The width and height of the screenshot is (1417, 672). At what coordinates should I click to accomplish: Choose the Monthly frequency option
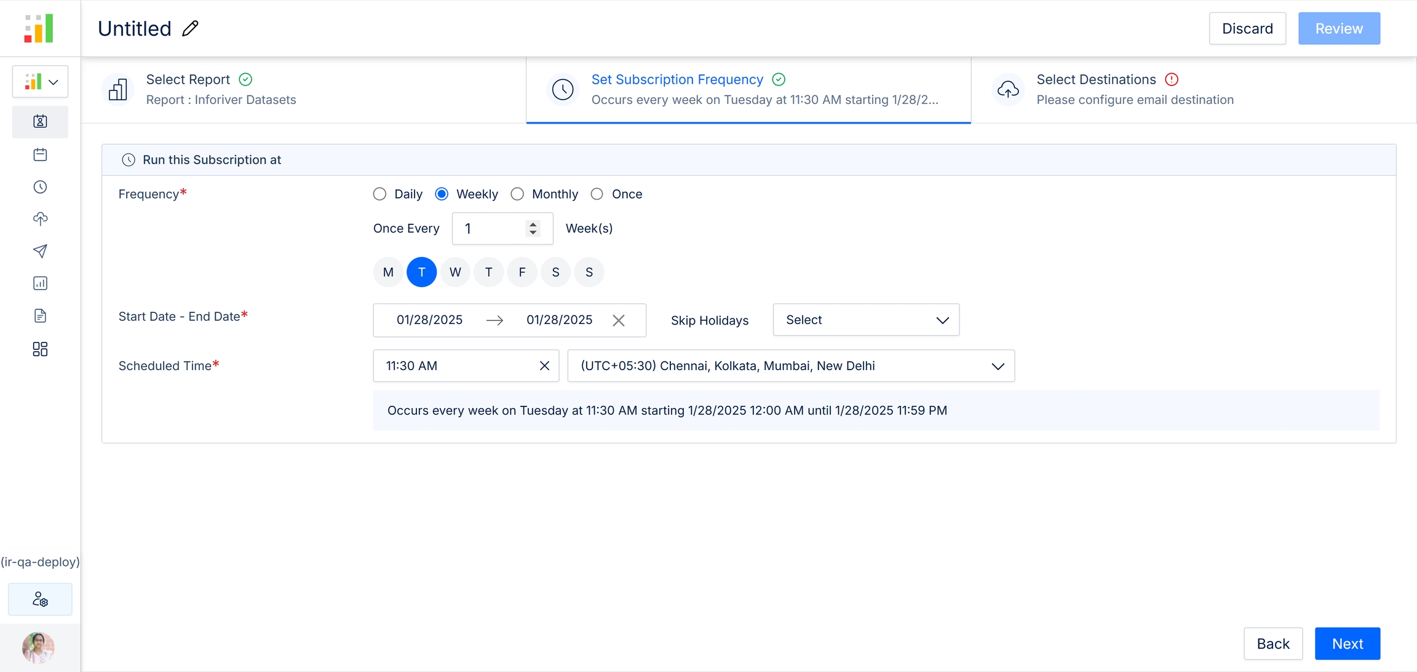(517, 194)
